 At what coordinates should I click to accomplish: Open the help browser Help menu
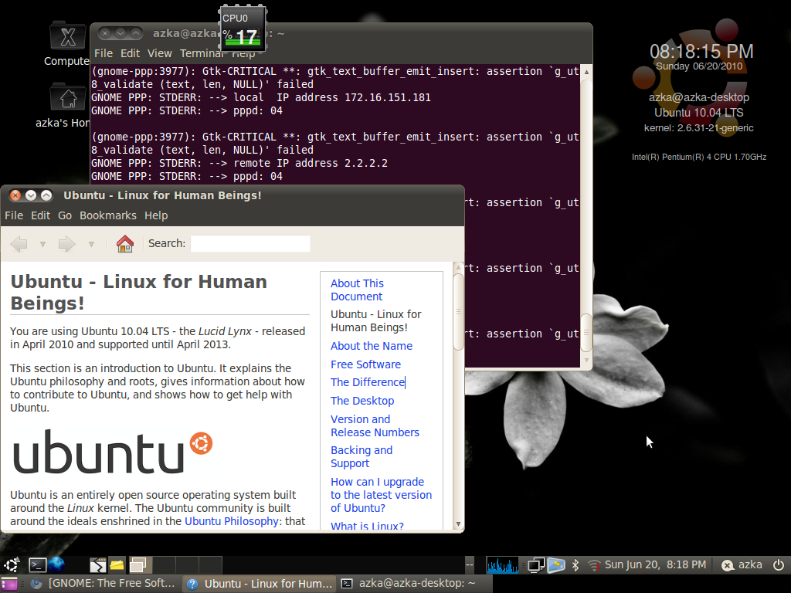pyautogui.click(x=156, y=215)
